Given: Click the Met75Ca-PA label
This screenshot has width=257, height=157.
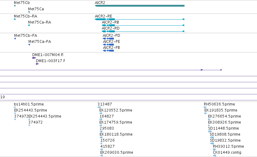Looking at the screenshot, I should [40, 42].
